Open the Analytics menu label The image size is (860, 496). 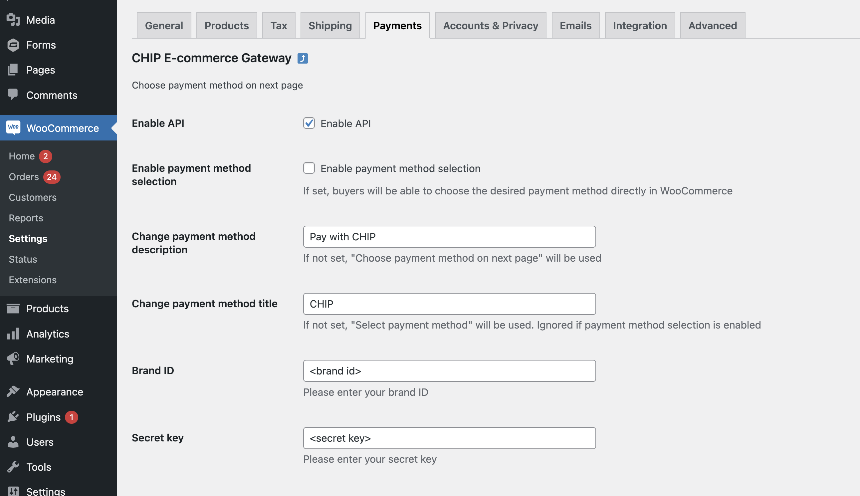coord(48,334)
